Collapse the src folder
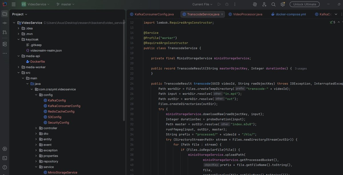 19,73
